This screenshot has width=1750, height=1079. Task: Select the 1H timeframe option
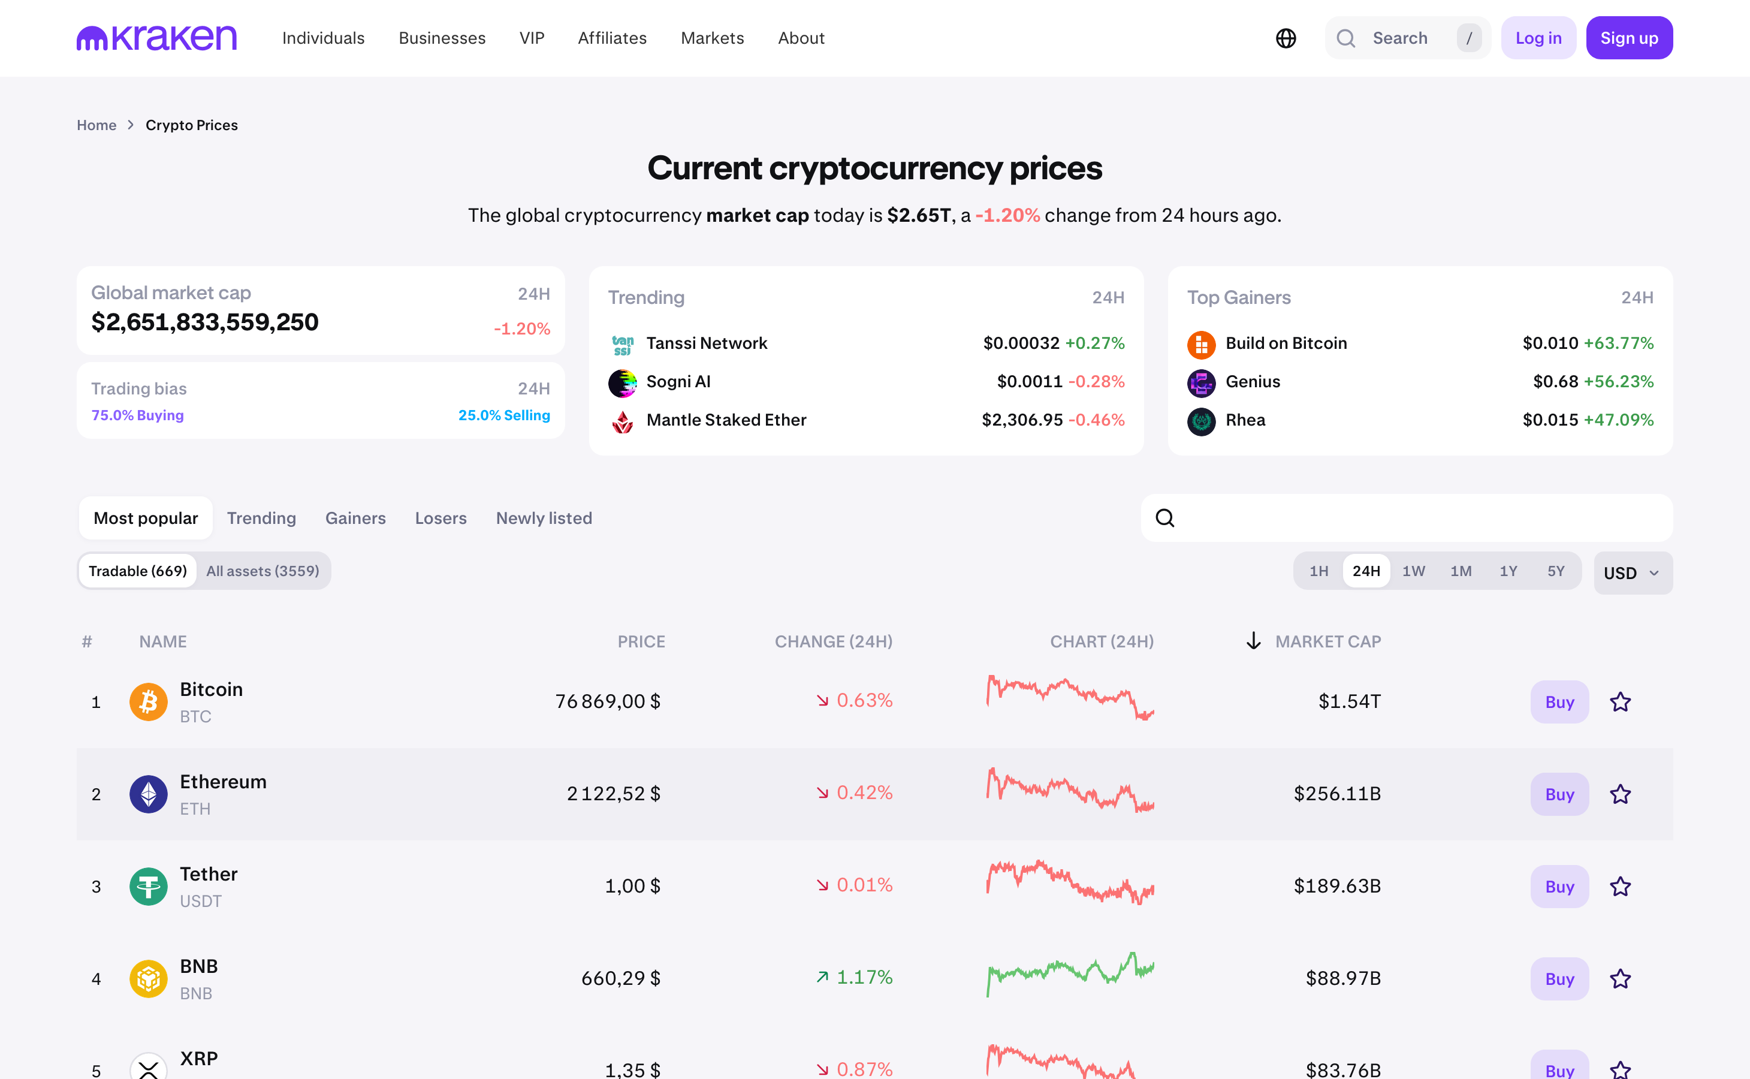click(x=1319, y=571)
